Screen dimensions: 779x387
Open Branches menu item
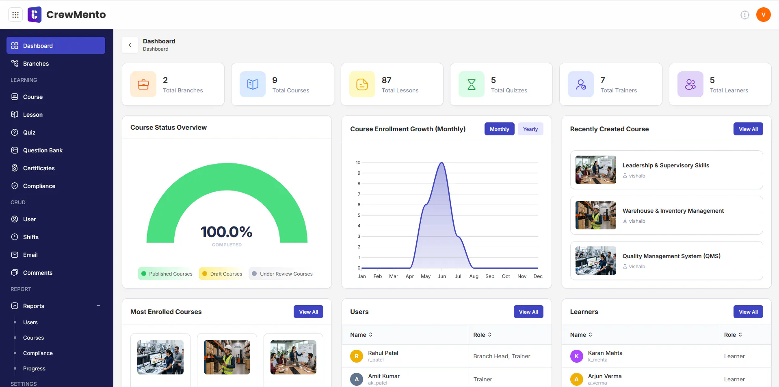56,64
